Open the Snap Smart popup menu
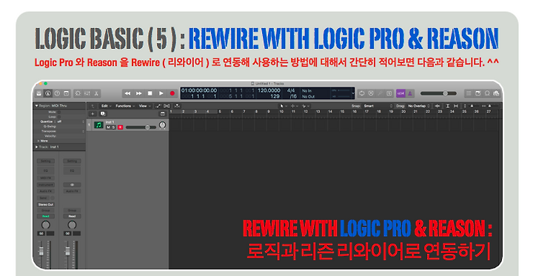The height and width of the screenshot is (276, 533). (378, 106)
